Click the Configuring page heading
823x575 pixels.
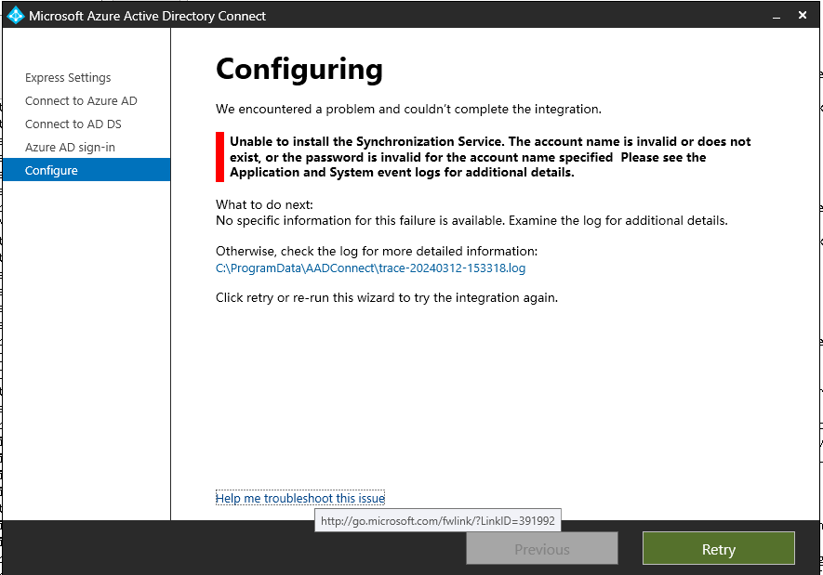[299, 69]
